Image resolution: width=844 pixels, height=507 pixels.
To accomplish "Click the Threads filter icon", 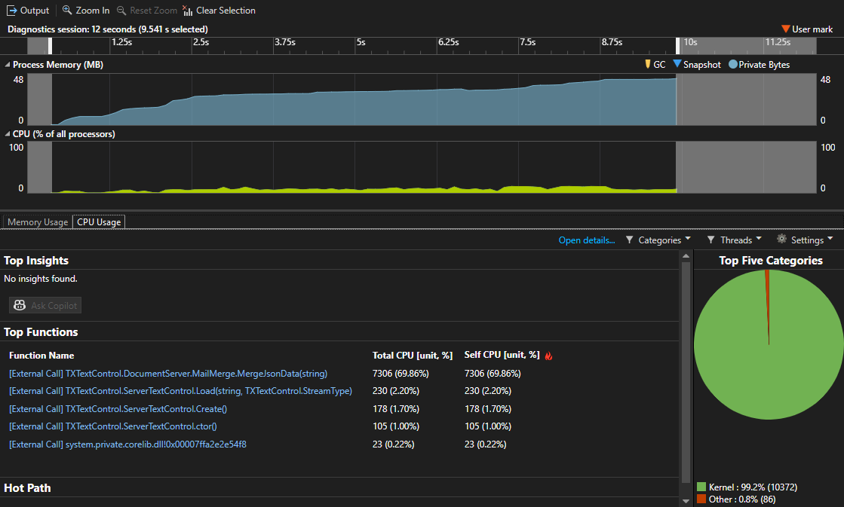I will point(711,240).
